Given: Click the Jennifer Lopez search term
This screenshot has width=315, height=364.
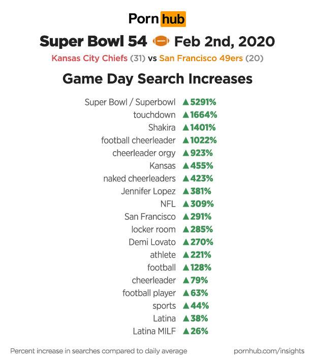Looking at the screenshot, I should tap(148, 191).
